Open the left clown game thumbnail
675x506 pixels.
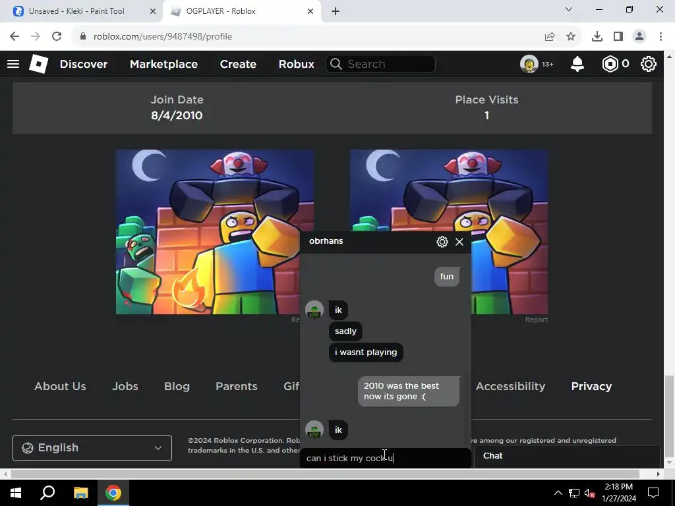tap(208, 232)
